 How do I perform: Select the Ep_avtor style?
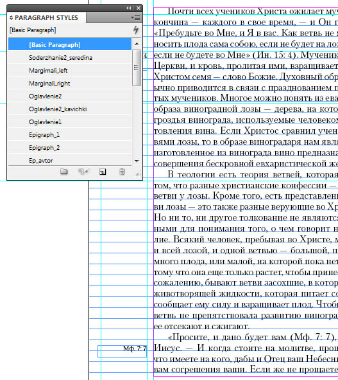click(x=70, y=160)
